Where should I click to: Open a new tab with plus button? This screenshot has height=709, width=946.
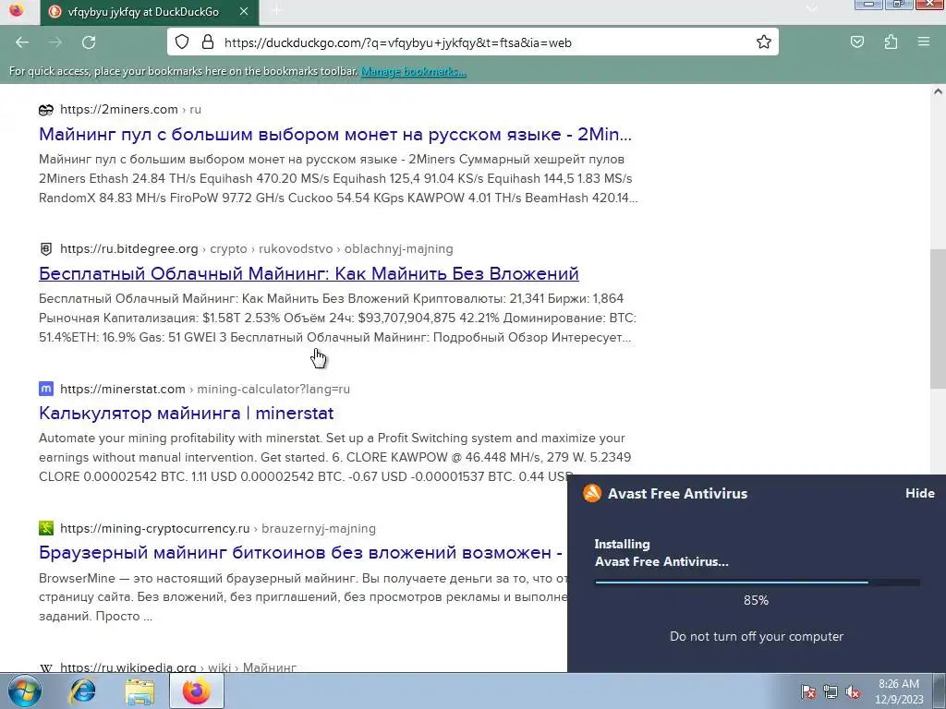point(276,11)
